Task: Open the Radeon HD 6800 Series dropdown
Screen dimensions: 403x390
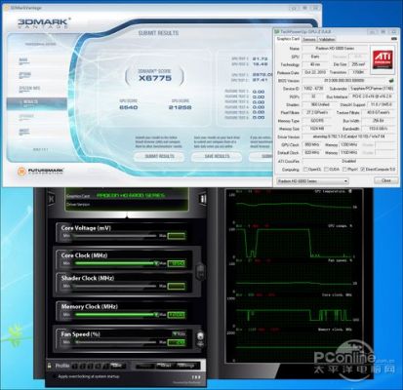Action: coord(312,181)
